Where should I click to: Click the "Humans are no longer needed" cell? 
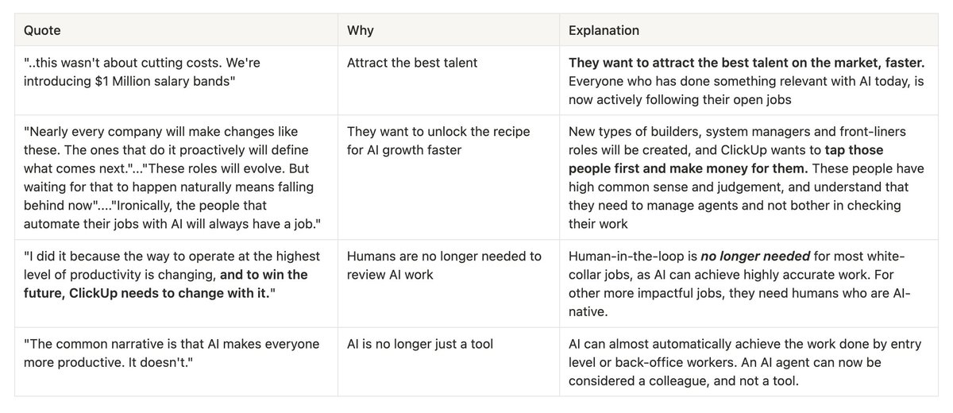pos(449,284)
